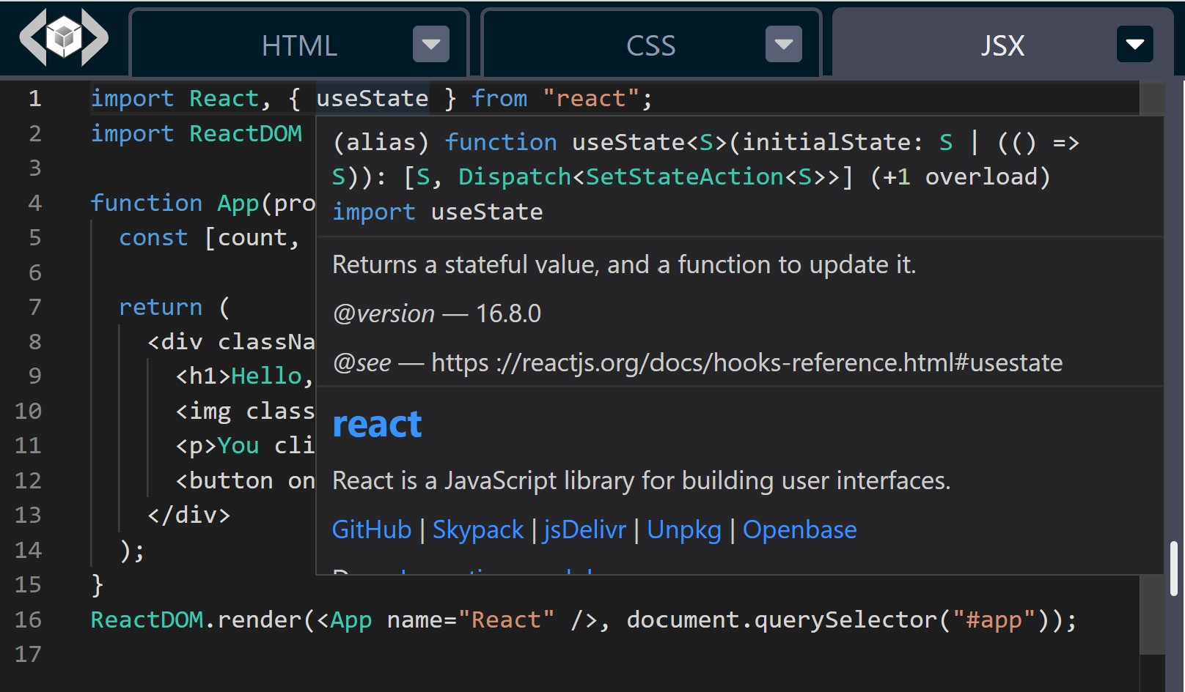Open the HTML panel dropdown

click(x=430, y=44)
